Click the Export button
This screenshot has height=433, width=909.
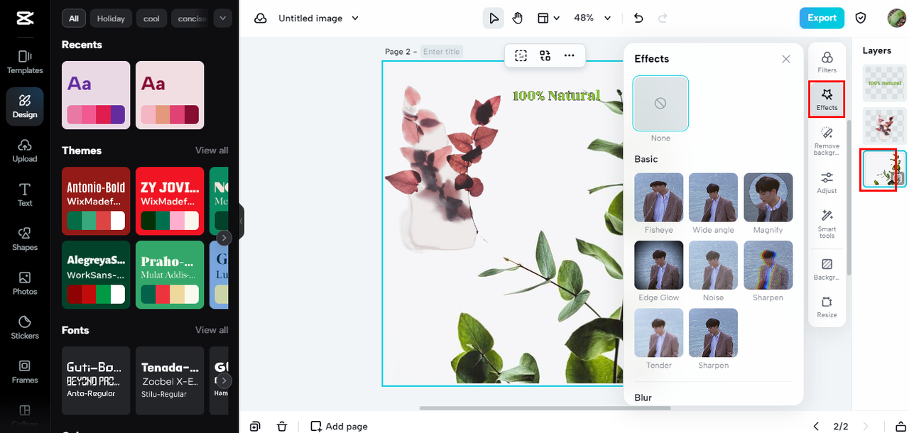tap(822, 18)
